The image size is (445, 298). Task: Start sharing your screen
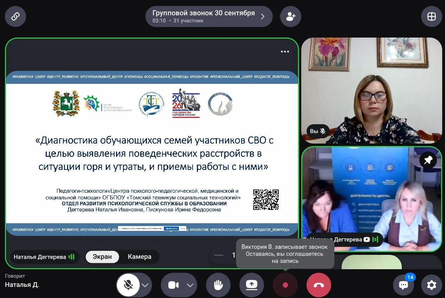252,285
